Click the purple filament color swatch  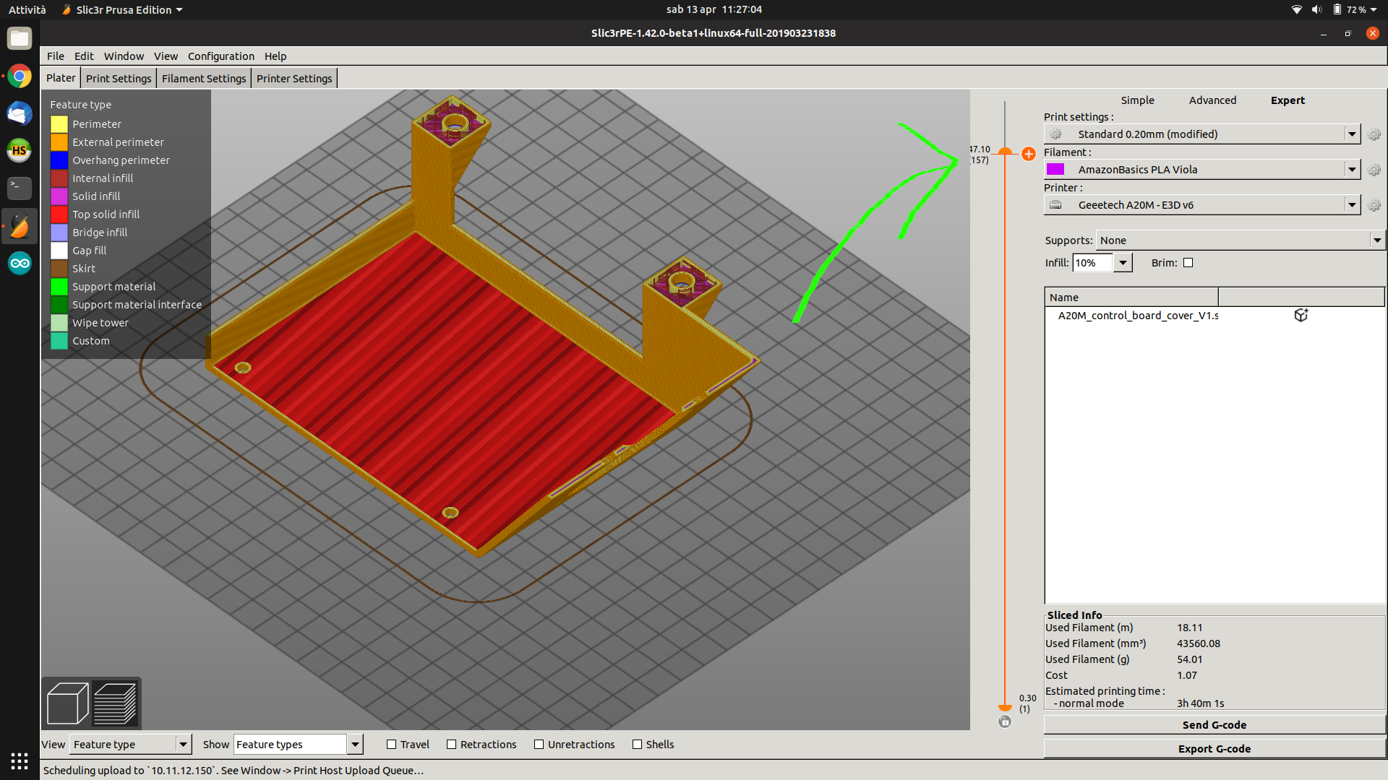[1055, 170]
